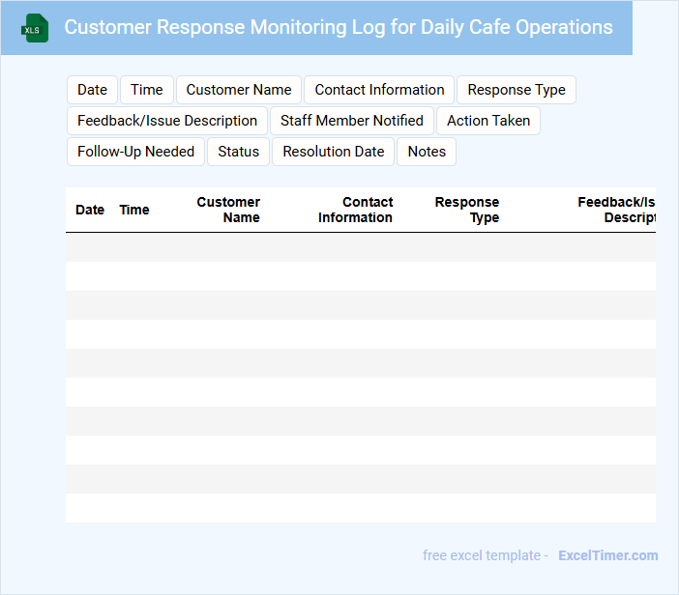The width and height of the screenshot is (679, 595).
Task: Click the Response Type tag
Action: pyautogui.click(x=517, y=90)
